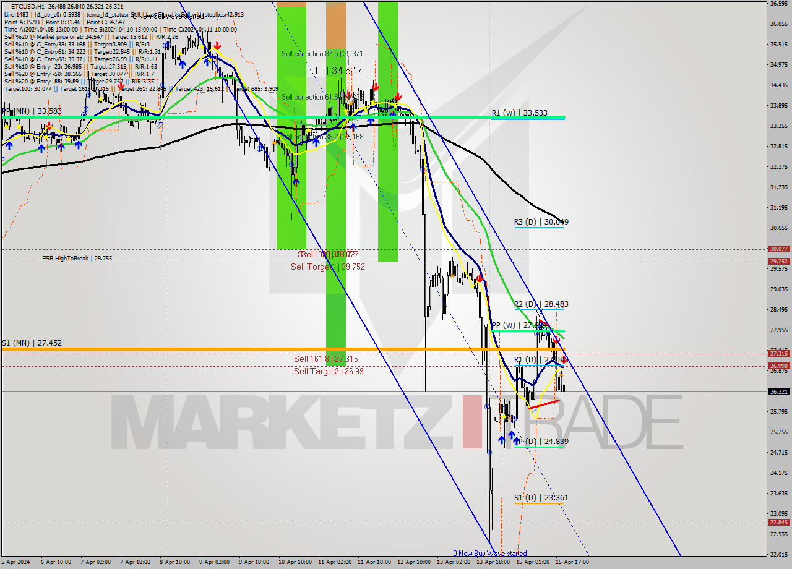Image resolution: width=792 pixels, height=569 pixels.
Task: Click 'Sell %20 @ Entry -50: 38.165' line
Action: pos(79,74)
